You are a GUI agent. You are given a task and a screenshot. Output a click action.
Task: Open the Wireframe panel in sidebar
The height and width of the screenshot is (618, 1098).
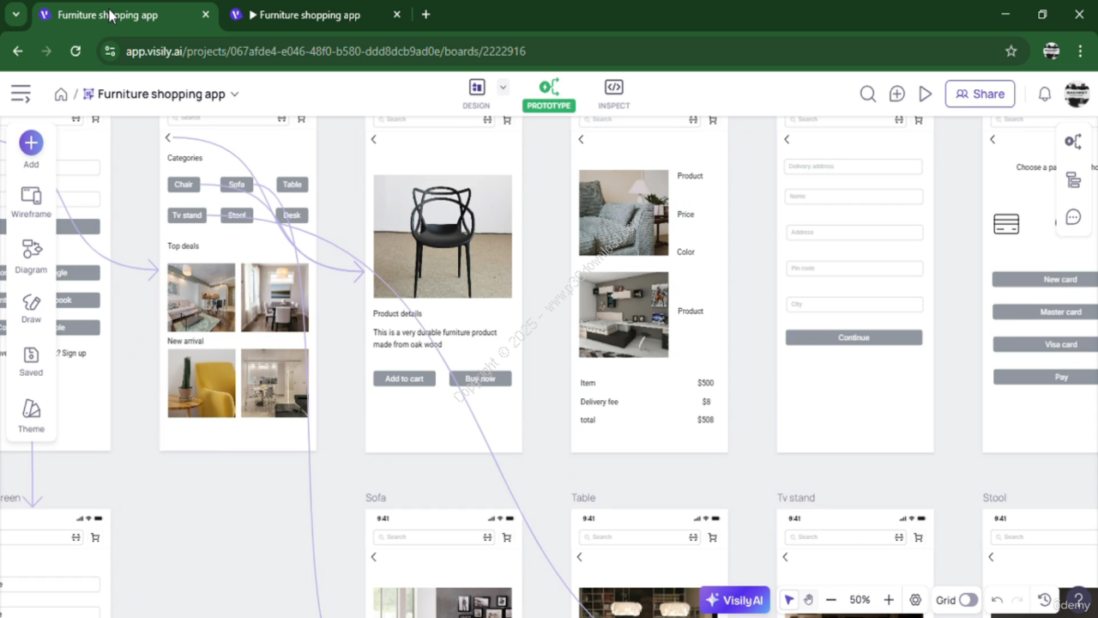coord(31,202)
